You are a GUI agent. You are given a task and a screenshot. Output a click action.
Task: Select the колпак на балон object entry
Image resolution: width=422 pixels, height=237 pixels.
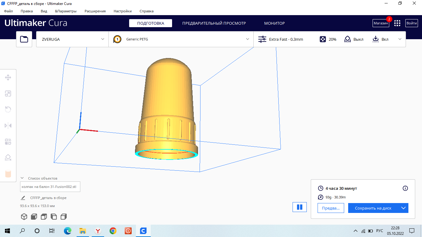coord(51,187)
